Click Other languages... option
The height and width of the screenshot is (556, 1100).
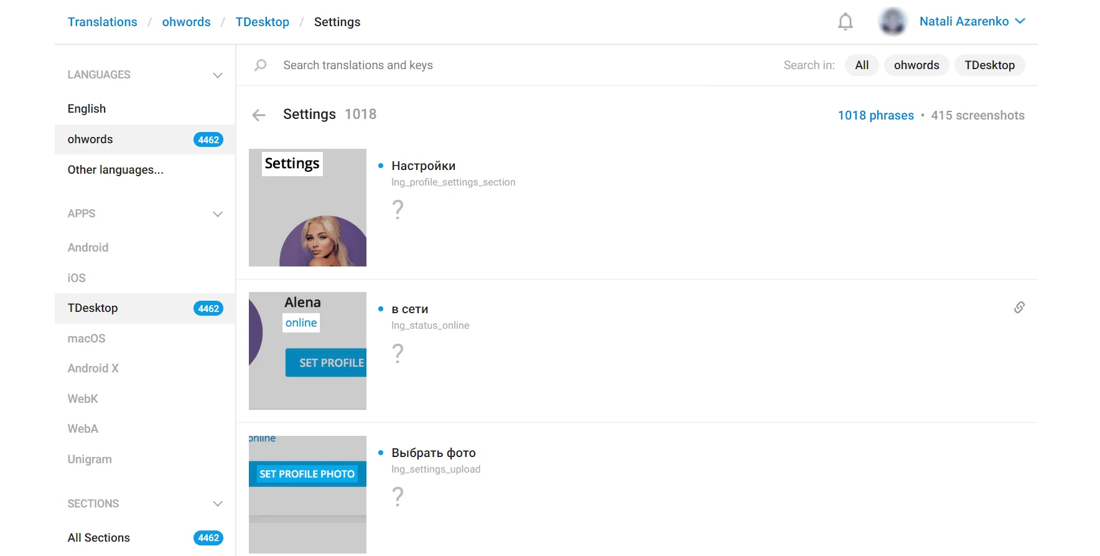(116, 170)
